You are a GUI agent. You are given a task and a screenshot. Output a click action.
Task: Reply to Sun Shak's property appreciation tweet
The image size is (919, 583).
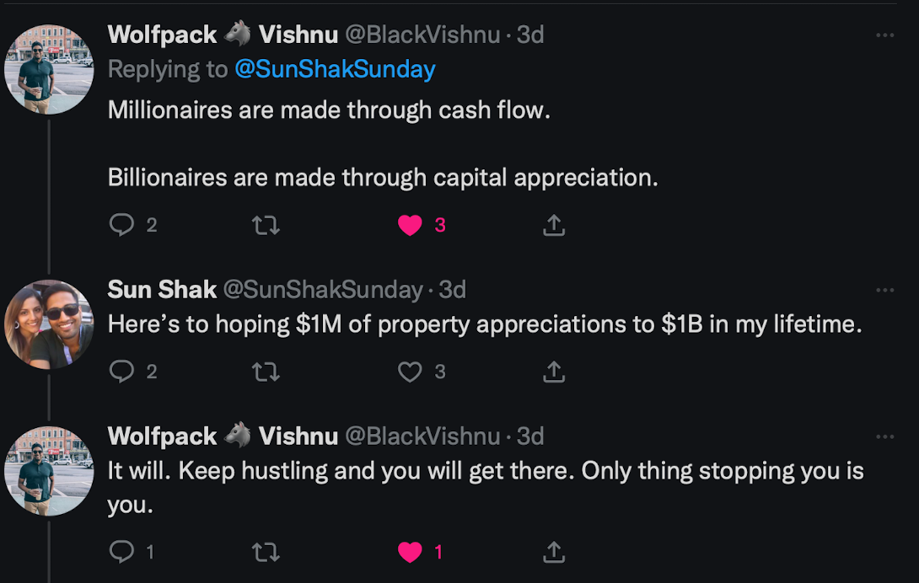coord(122,372)
